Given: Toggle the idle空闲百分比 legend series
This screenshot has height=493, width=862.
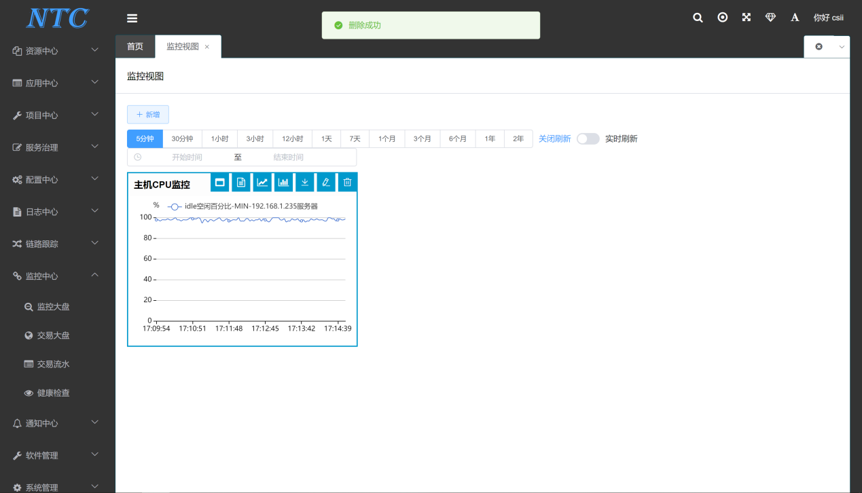Looking at the screenshot, I should (x=243, y=206).
